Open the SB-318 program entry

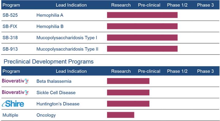[x=10, y=37]
